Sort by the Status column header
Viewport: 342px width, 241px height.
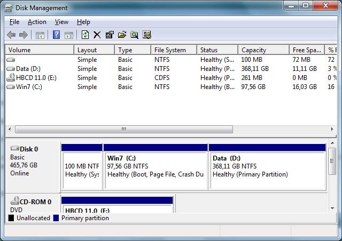[217, 50]
